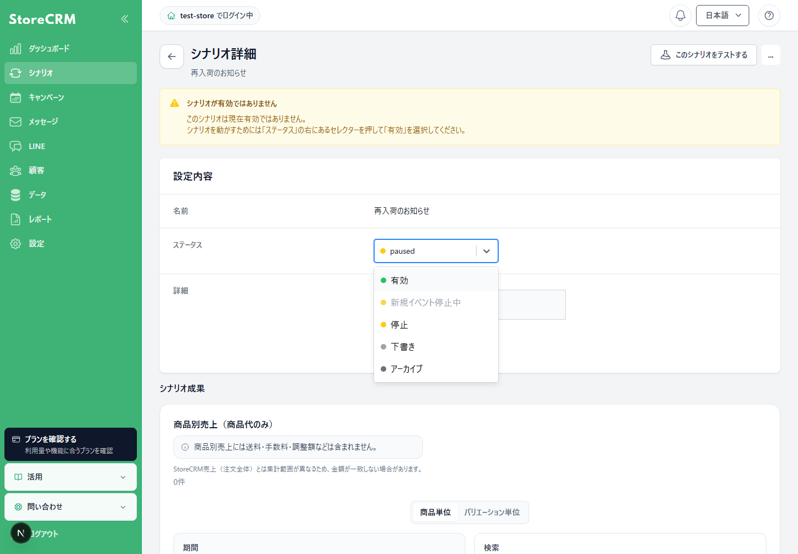Click the シナリオ成果 heading
This screenshot has width=798, height=554.
(182, 388)
